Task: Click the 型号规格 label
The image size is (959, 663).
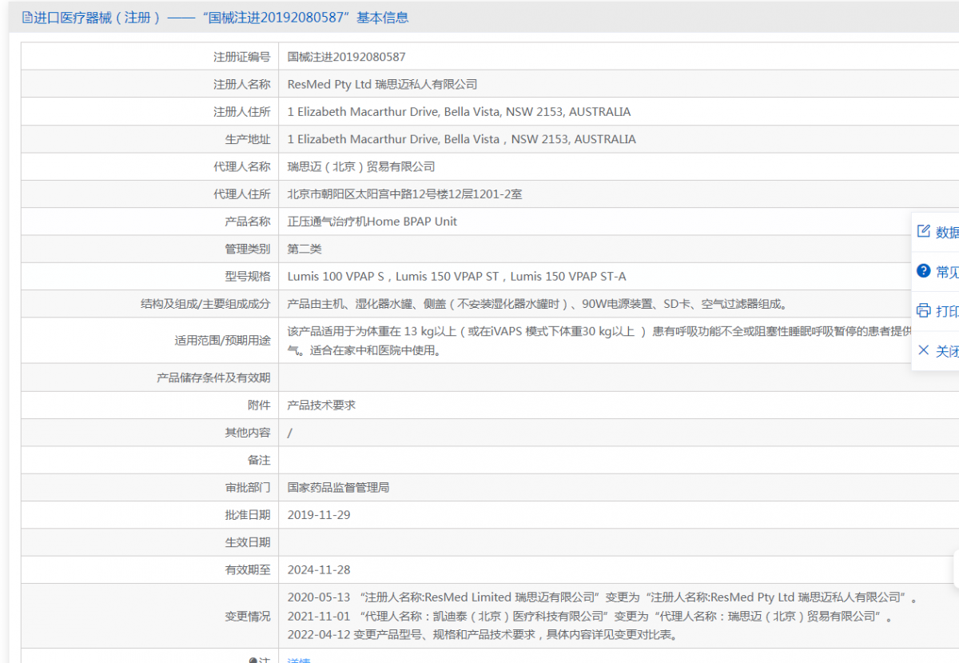Action: point(248,277)
